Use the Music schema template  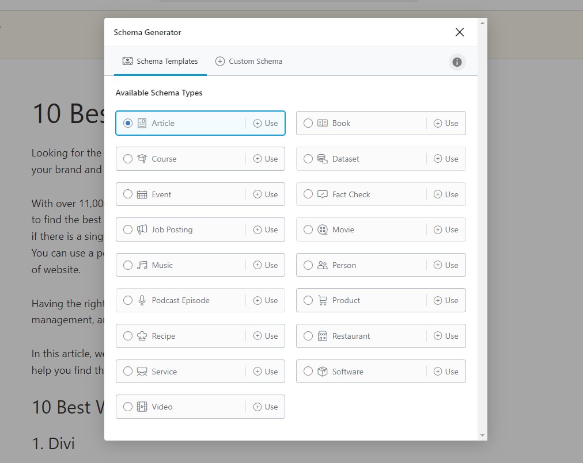(x=266, y=265)
